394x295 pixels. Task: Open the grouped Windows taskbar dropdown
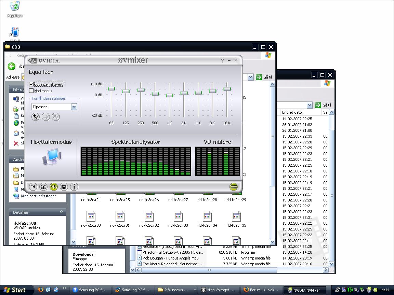point(195,290)
